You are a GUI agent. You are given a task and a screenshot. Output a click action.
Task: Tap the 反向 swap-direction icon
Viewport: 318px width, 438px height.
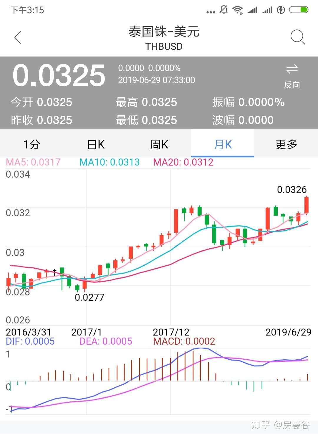[291, 74]
